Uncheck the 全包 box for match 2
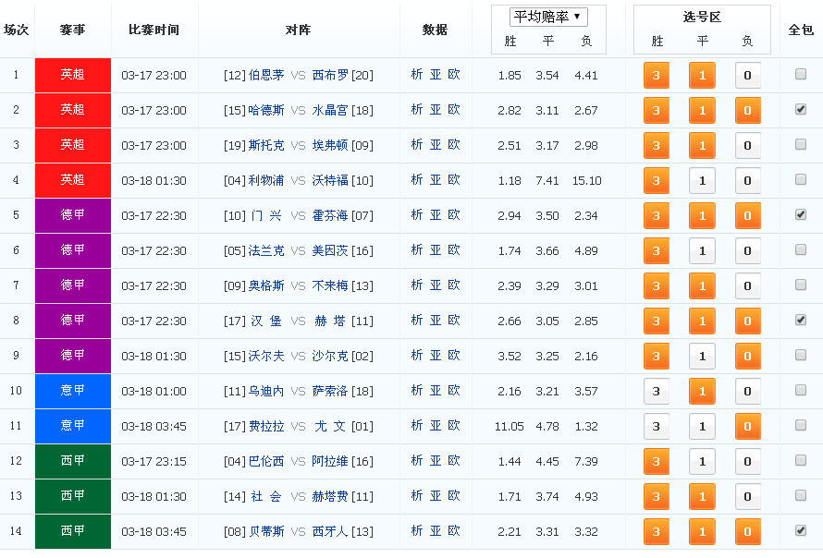This screenshot has width=823, height=558. pyautogui.click(x=801, y=109)
